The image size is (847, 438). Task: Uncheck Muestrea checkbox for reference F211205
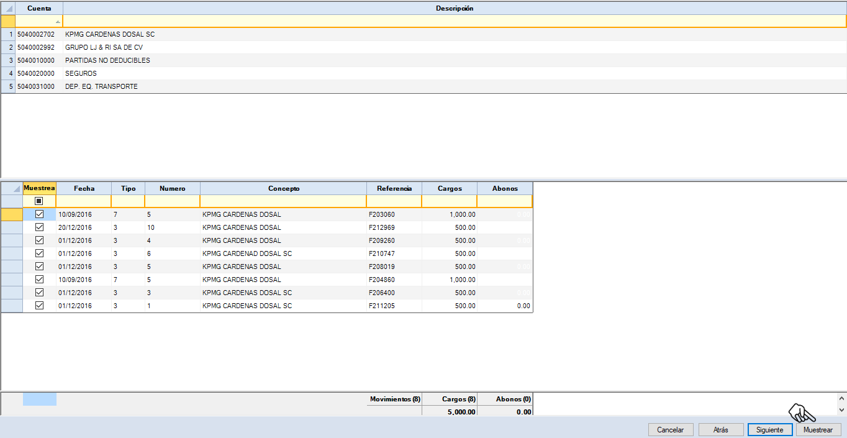coord(39,306)
